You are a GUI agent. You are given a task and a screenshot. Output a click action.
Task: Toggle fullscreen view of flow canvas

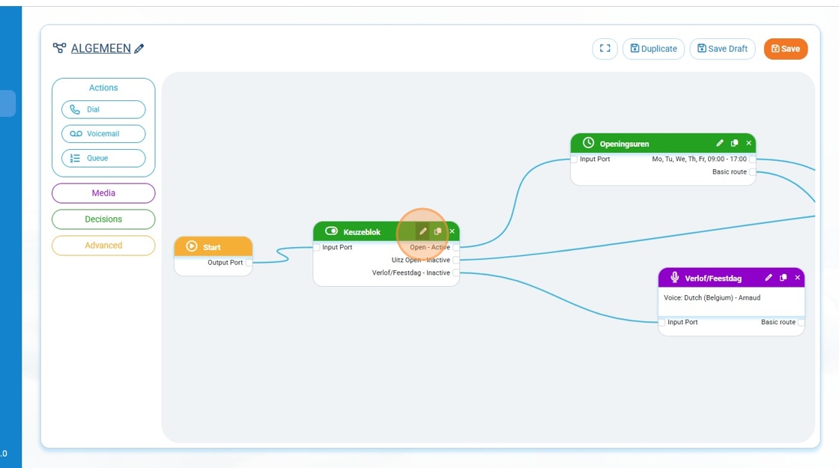point(605,49)
